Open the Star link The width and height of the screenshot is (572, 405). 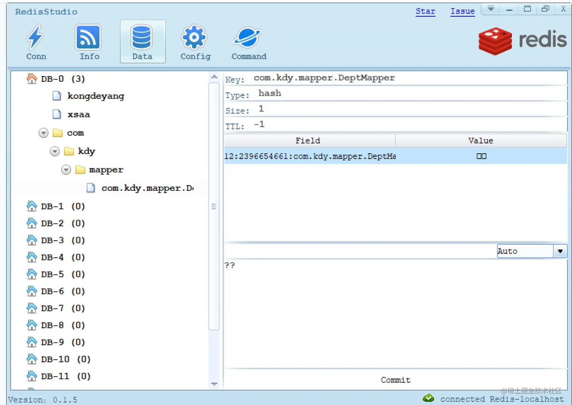426,11
